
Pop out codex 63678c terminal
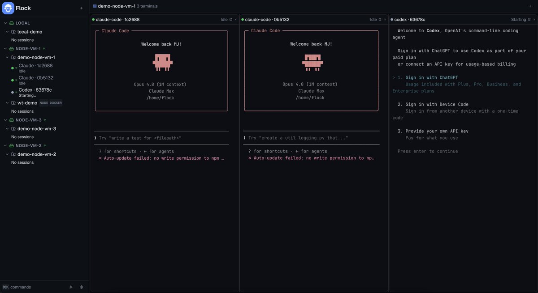point(529,20)
